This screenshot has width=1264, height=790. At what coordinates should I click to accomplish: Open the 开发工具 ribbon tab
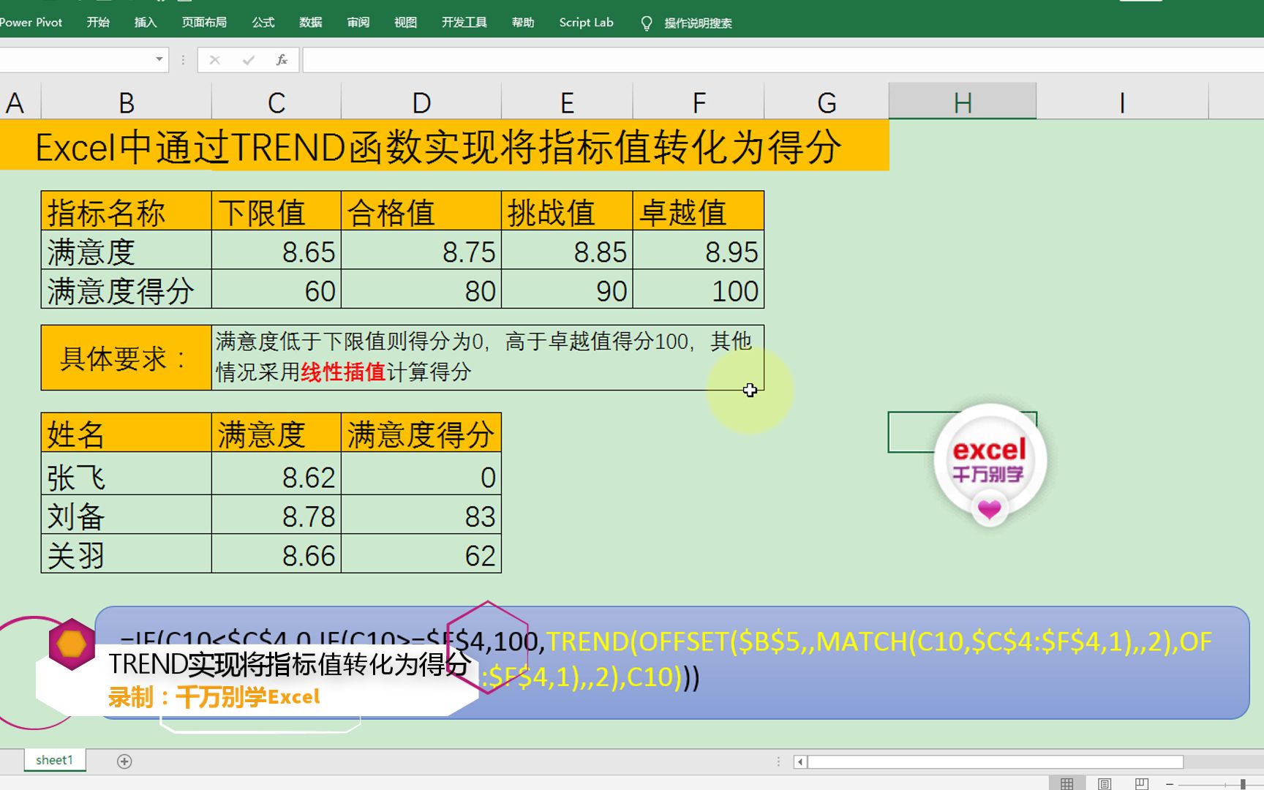click(x=464, y=23)
